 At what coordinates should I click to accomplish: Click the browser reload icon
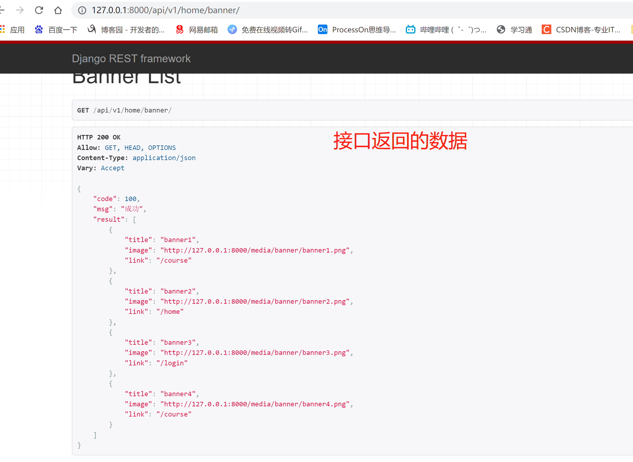(x=39, y=10)
